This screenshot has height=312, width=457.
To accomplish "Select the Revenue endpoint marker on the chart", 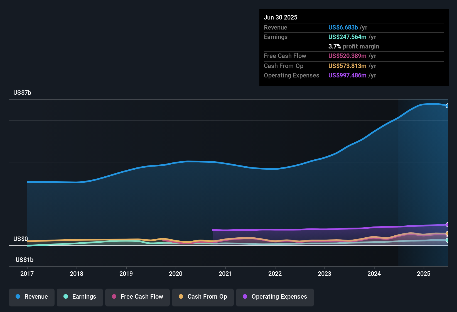I will [x=448, y=106].
